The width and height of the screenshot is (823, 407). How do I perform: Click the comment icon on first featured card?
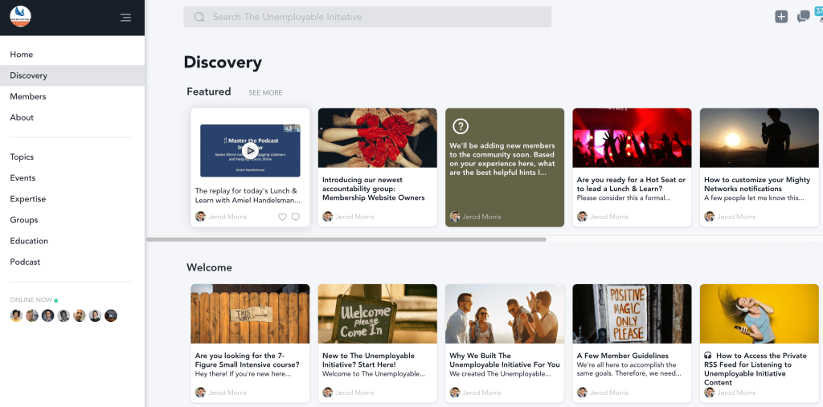pyautogui.click(x=296, y=217)
